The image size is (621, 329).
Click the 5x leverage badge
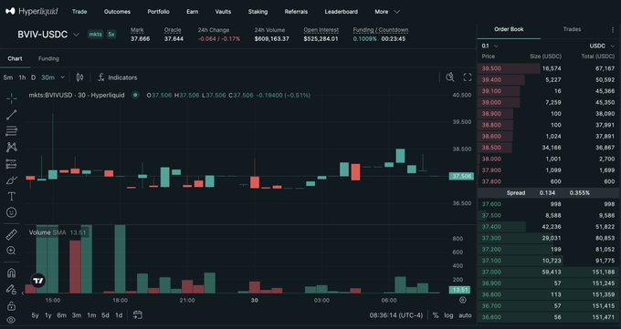coord(111,35)
